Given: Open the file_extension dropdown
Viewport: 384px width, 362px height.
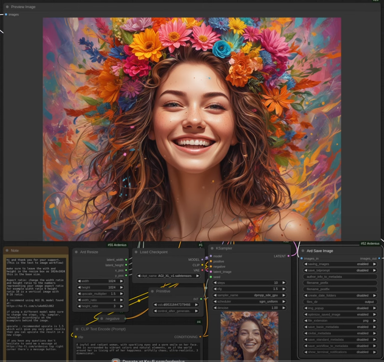Looking at the screenshot, I should tap(340, 320).
